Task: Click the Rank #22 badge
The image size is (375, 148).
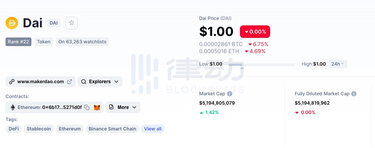Action: pos(18,42)
